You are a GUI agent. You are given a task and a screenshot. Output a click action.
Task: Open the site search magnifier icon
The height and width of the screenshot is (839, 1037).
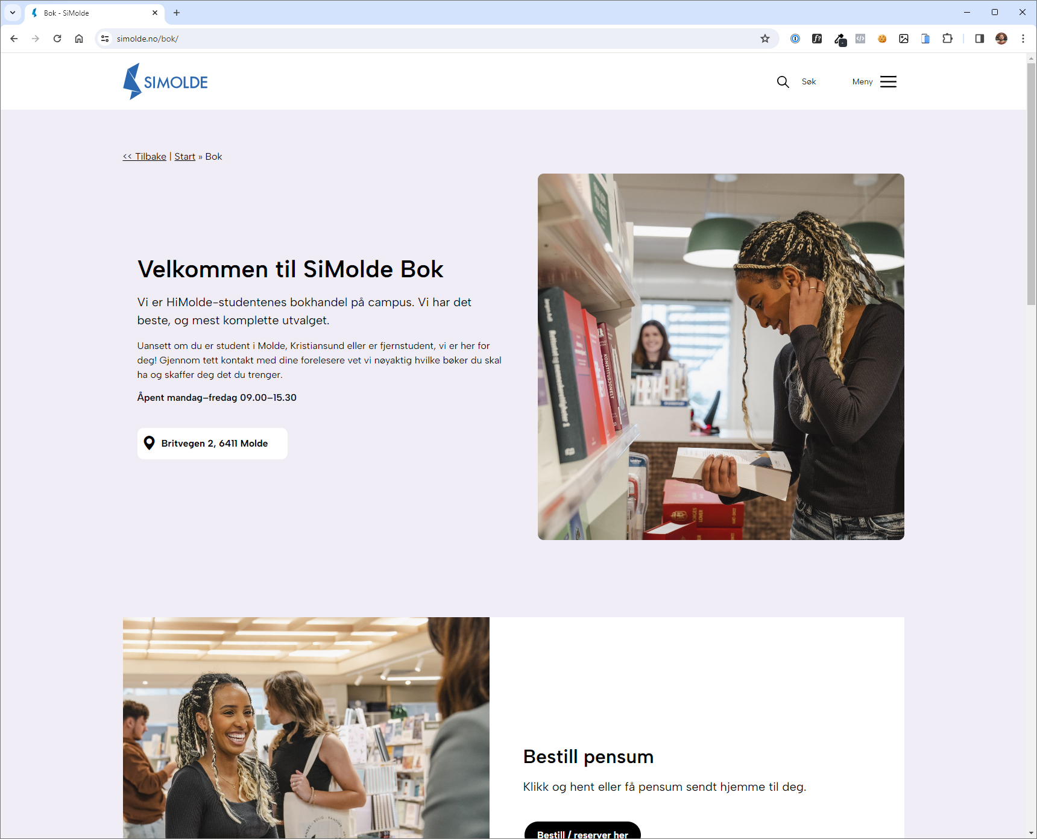pyautogui.click(x=783, y=82)
